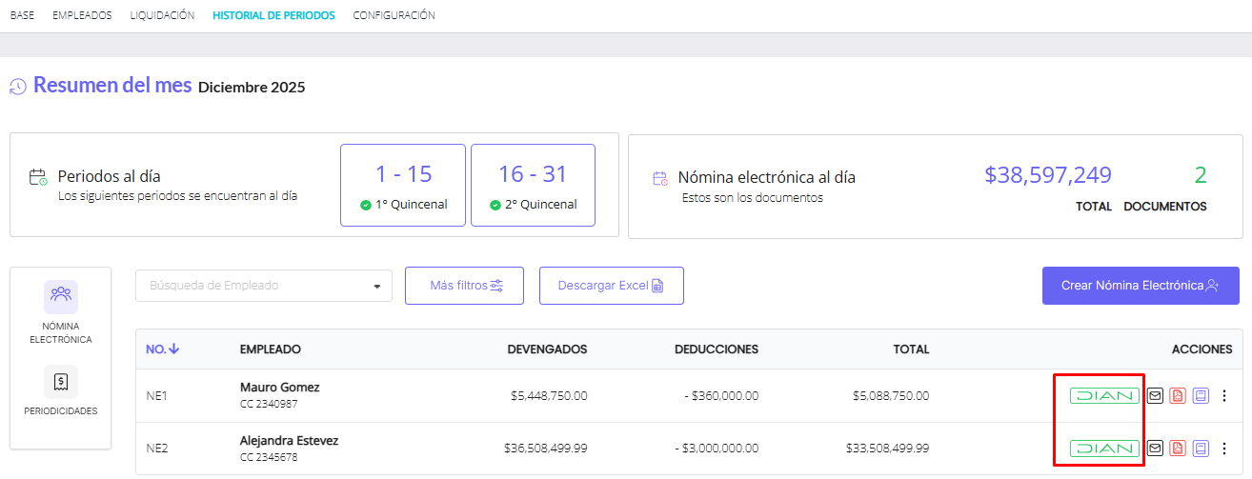Viewport: 1252px width, 479px height.
Task: Open the PDF icon for Alejandra Estevez
Action: point(1178,449)
